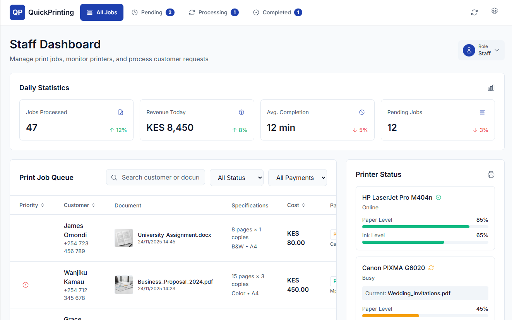The width and height of the screenshot is (512, 320).
Task: Click the Daily Statistics bar chart icon
Action: [x=491, y=88]
